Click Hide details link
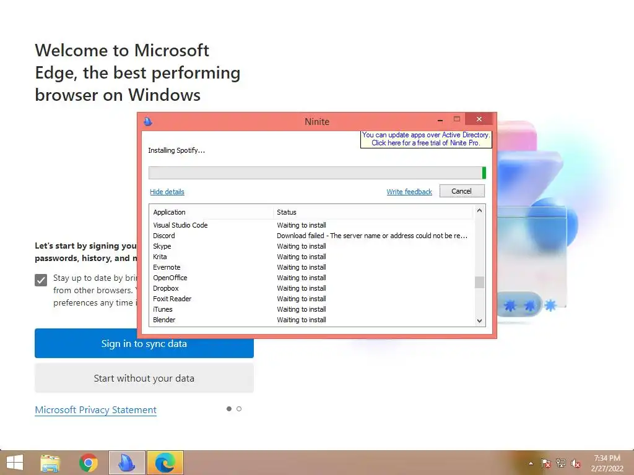This screenshot has height=475, width=634. coord(167,192)
